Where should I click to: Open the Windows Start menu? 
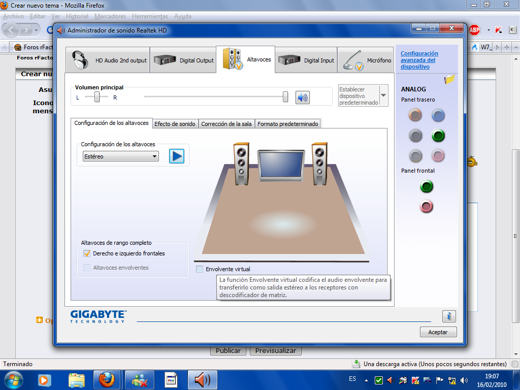[13, 380]
